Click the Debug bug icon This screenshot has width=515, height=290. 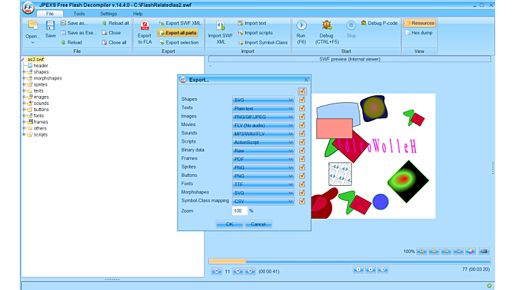[x=327, y=25]
